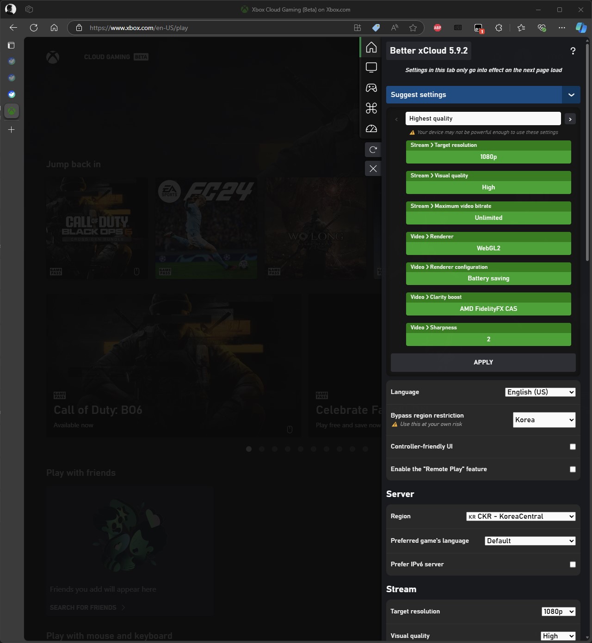Open Bypass region restriction dropdown
Screen dimensions: 592x643
click(x=544, y=420)
